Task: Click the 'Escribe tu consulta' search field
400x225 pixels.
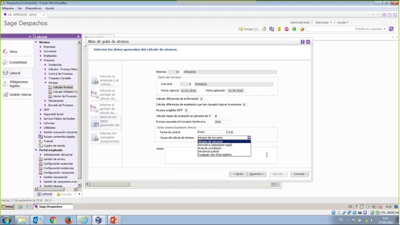Action: click(347, 29)
